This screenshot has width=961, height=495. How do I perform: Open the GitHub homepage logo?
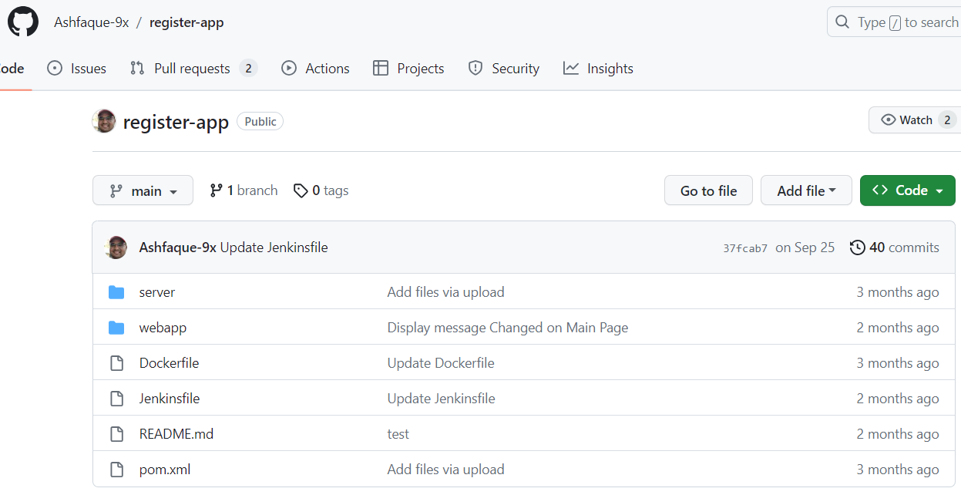pyautogui.click(x=23, y=22)
